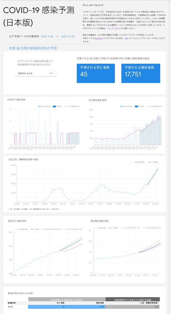Image resolution: width=171 pixels, height=314 pixels.
Task: Toggle 95%予測区間の下限 legend in 累計陽性者数 chart
Action: tap(129, 228)
